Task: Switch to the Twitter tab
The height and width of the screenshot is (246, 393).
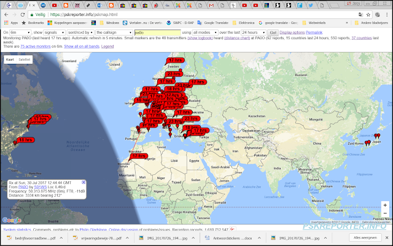Action: tap(311, 6)
